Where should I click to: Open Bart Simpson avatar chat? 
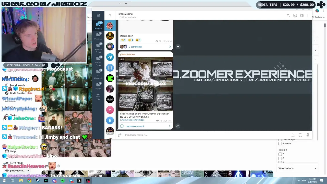click(110, 36)
